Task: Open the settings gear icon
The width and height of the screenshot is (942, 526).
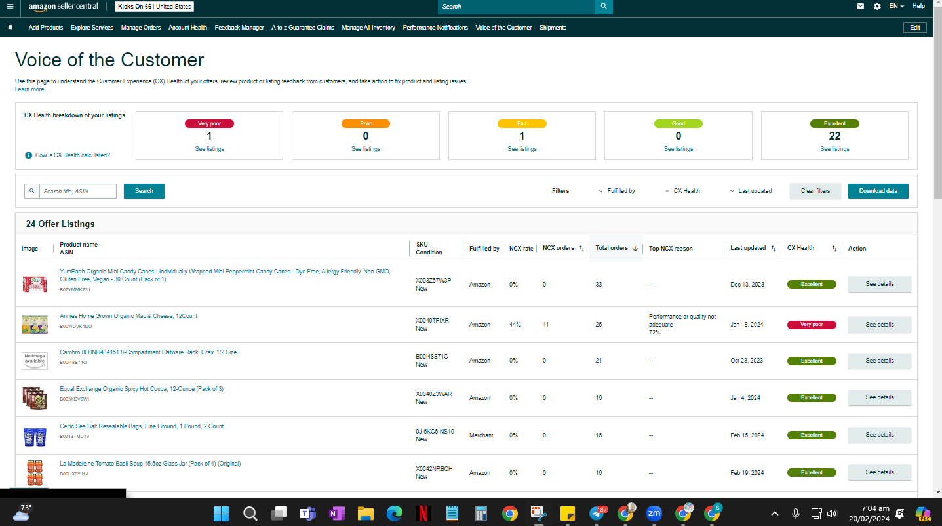Action: 878,7
